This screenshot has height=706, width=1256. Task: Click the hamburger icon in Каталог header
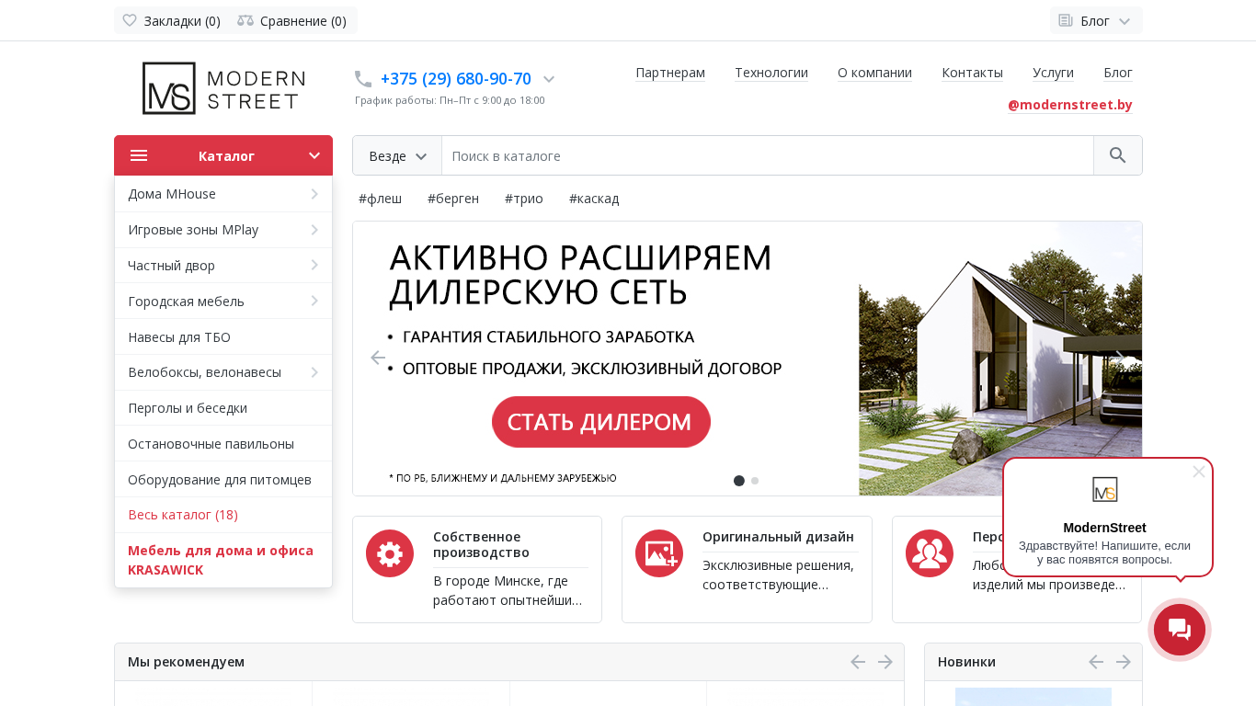(139, 155)
